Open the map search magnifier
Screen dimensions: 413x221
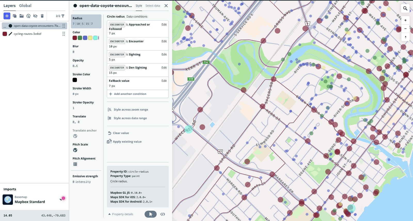pos(405,9)
